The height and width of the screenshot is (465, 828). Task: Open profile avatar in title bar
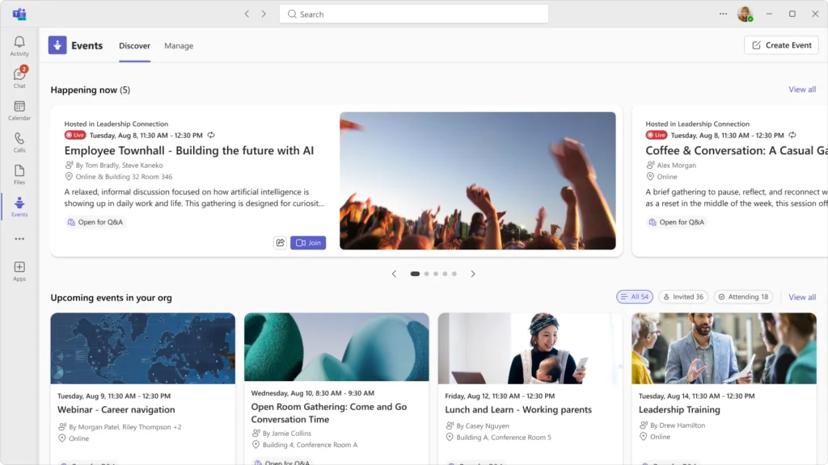point(744,14)
